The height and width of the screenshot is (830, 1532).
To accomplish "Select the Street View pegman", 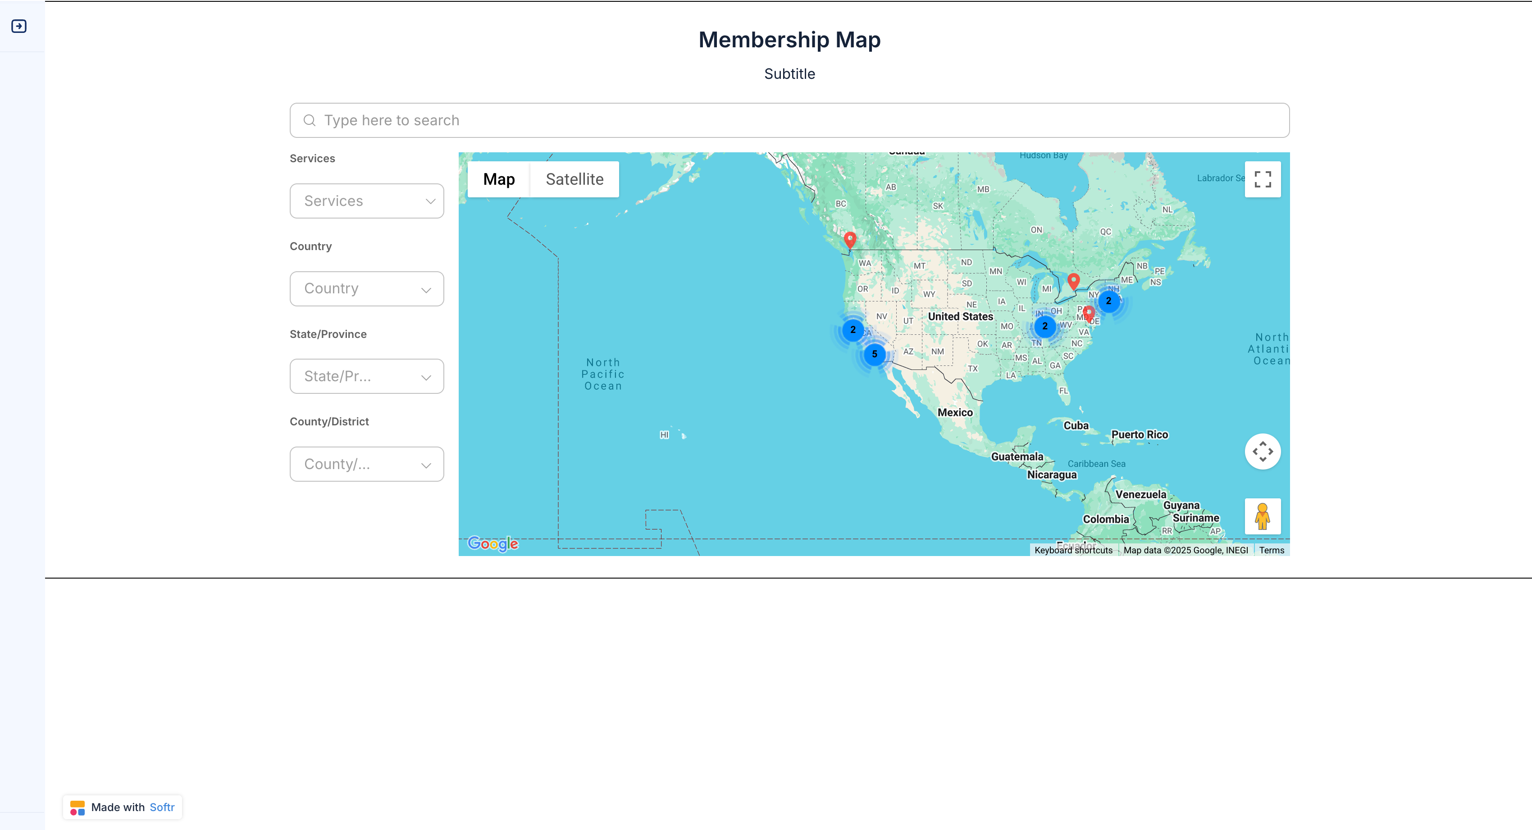I will [x=1262, y=516].
